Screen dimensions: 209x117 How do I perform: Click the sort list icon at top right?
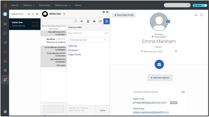202,15
